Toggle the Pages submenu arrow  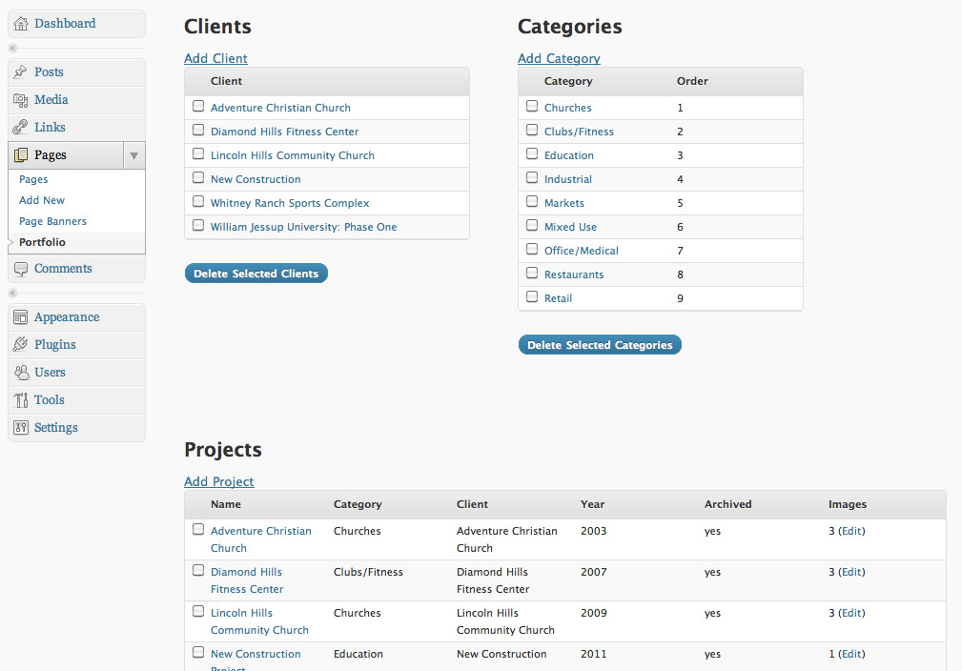(133, 155)
